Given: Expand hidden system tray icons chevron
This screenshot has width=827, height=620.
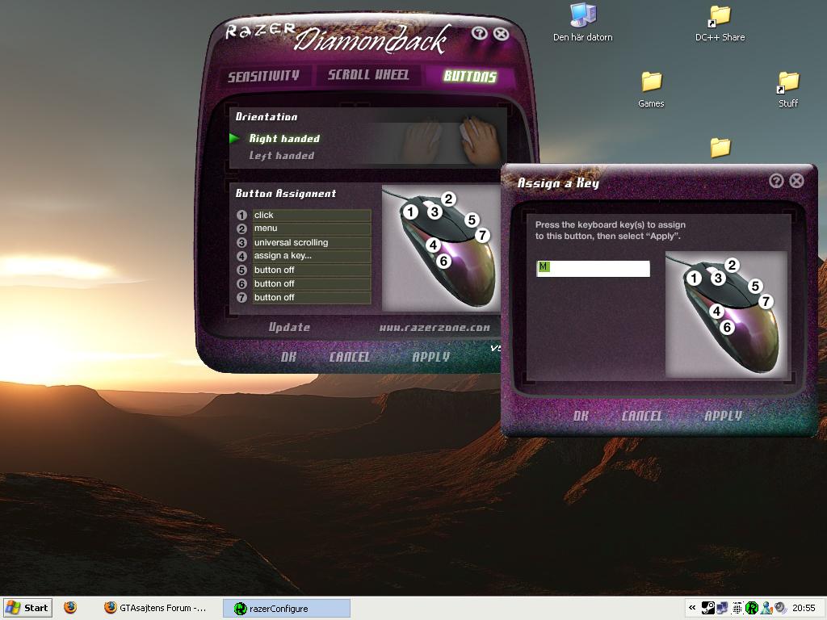Looking at the screenshot, I should 692,608.
